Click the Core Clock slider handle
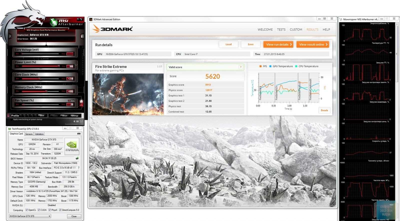This screenshot has height=221, width=400. (x=39, y=79)
